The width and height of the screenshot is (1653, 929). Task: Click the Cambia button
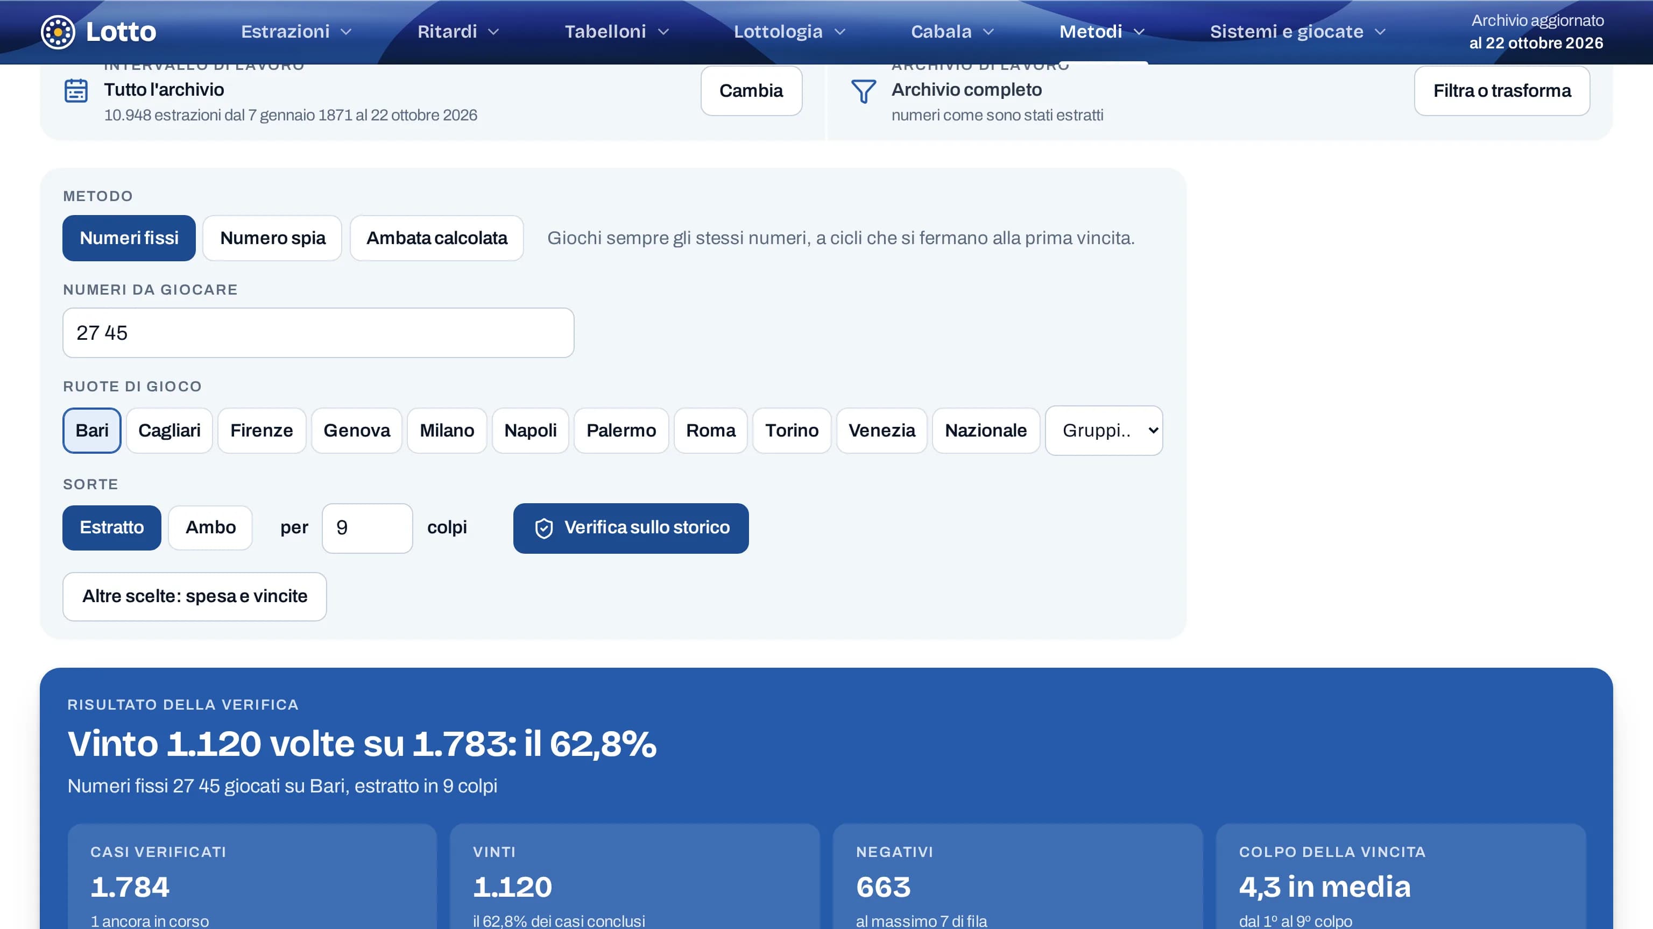751,91
